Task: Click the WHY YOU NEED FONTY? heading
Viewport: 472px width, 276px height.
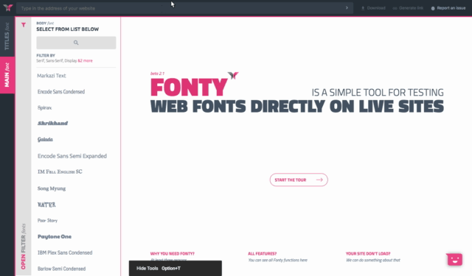Action: tap(172, 254)
